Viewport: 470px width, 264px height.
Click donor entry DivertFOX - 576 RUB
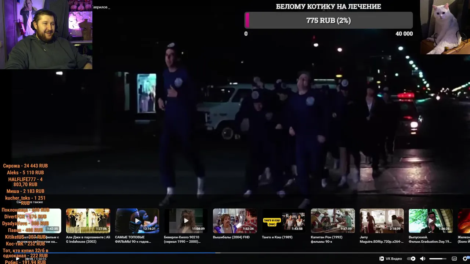pos(25,217)
